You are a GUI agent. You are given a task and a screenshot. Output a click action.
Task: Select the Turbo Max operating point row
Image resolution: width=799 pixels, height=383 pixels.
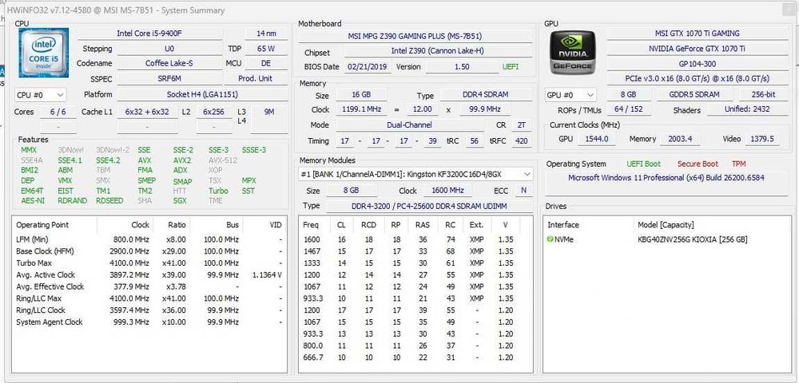pos(149,263)
